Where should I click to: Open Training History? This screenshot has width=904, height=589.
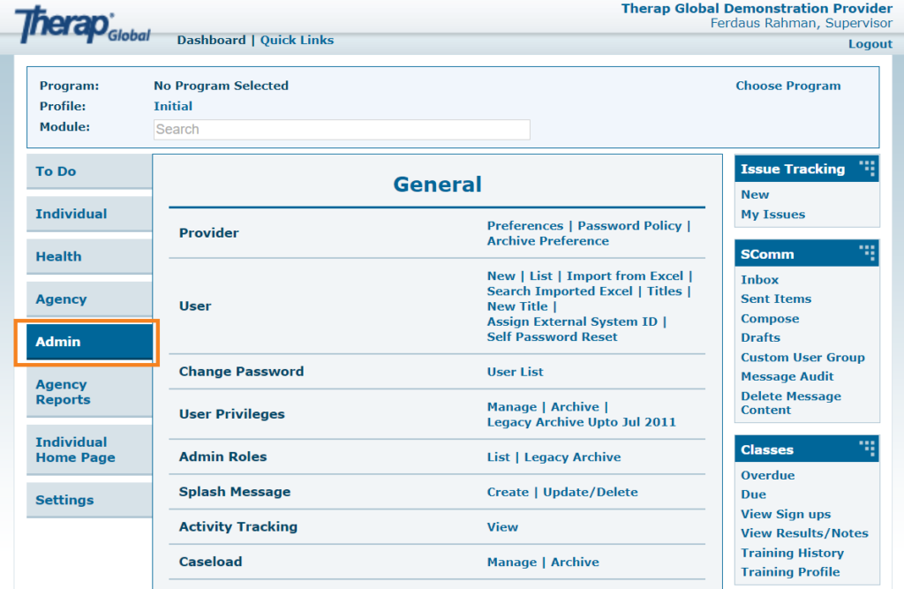point(792,553)
